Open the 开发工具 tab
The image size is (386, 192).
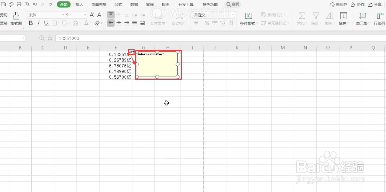186,5
